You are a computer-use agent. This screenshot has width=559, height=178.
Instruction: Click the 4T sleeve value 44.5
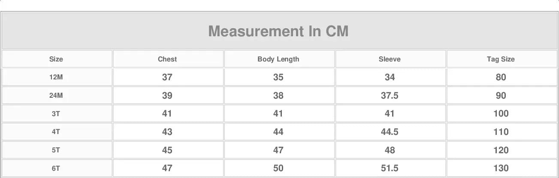point(390,132)
